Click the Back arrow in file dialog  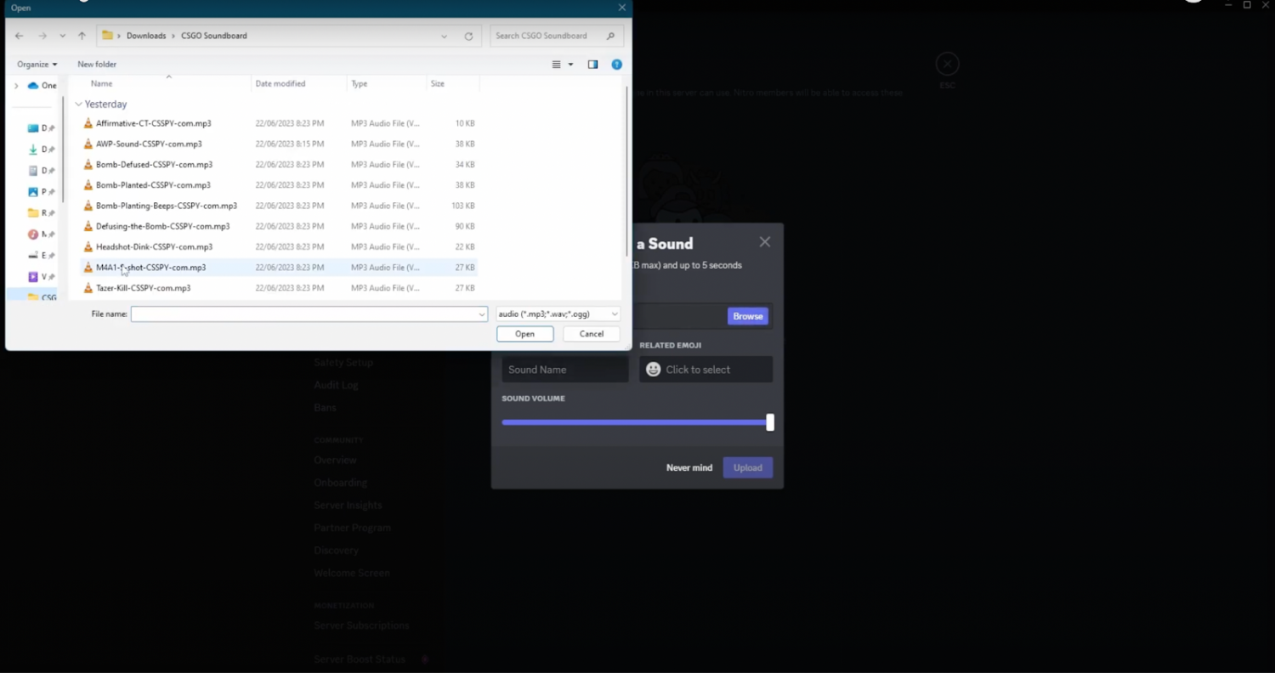coord(20,36)
